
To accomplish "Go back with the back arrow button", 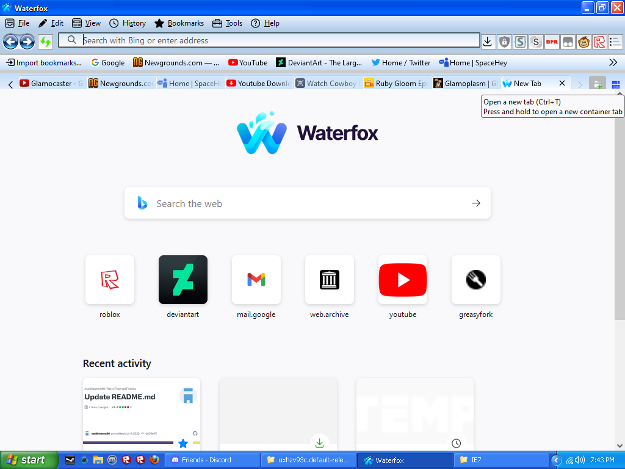I will (10, 41).
